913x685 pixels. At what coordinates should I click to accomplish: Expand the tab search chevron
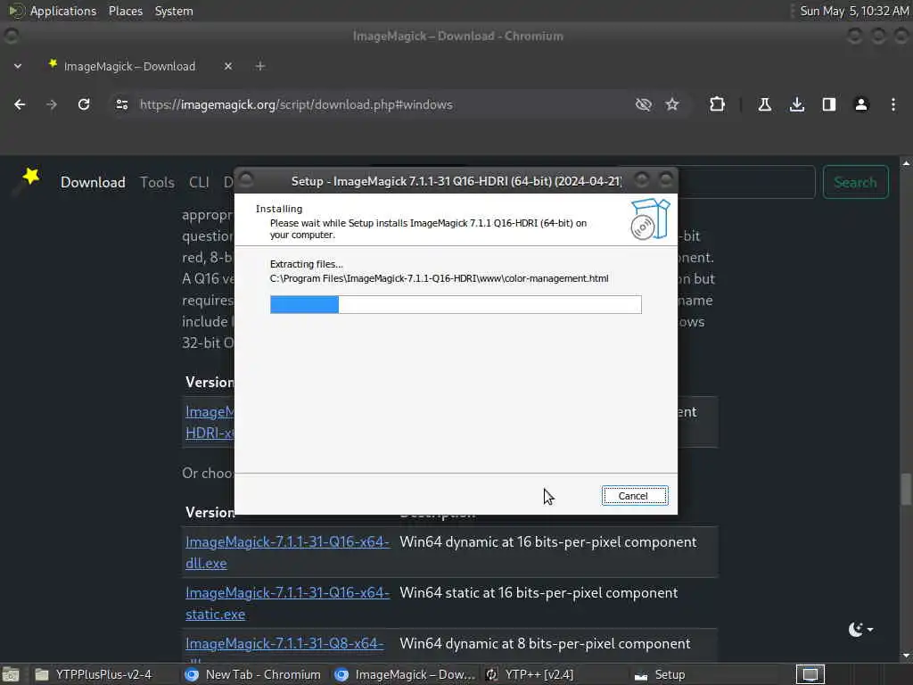point(18,66)
